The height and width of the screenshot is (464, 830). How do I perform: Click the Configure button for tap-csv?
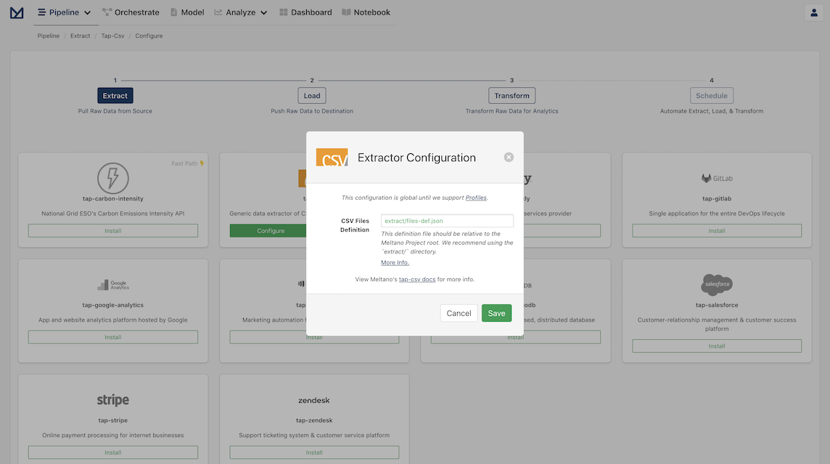coord(268,231)
